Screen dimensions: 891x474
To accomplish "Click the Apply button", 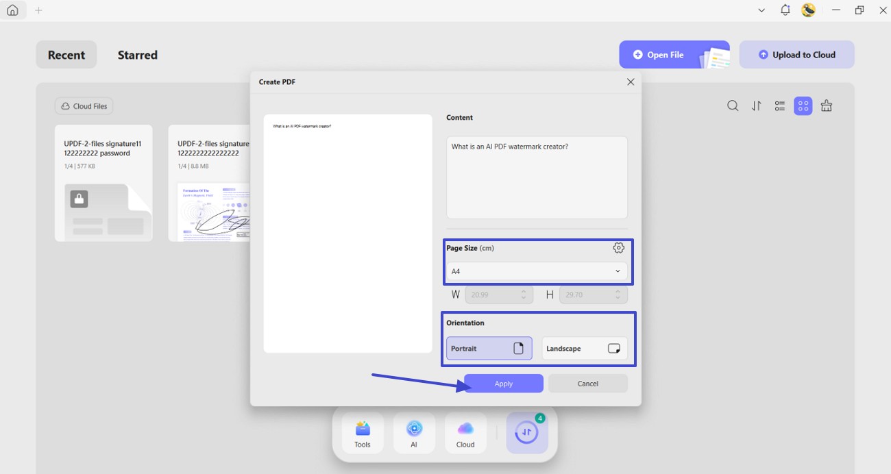I will point(504,384).
